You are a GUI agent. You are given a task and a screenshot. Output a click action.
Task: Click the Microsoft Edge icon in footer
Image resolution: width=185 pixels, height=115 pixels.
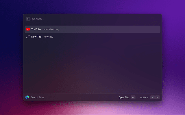[27, 97]
